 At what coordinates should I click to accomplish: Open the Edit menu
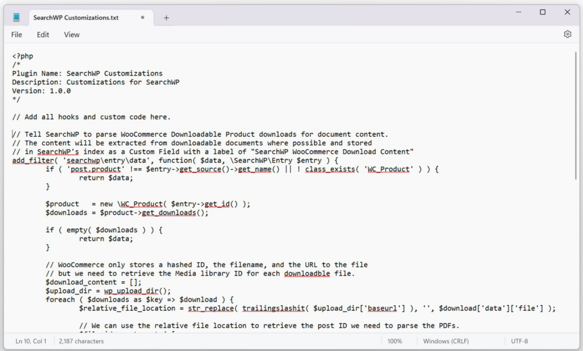coord(42,34)
